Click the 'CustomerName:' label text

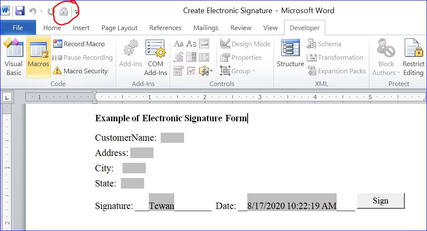point(126,138)
